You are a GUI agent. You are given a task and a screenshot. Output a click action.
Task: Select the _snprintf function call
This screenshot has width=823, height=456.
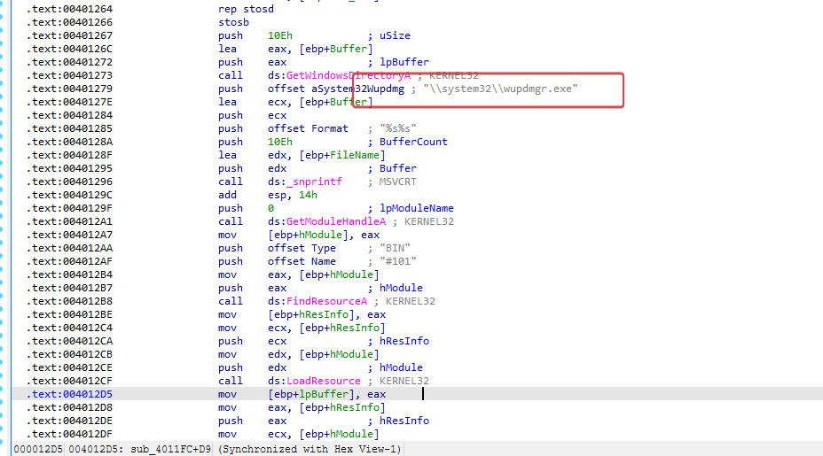click(314, 182)
